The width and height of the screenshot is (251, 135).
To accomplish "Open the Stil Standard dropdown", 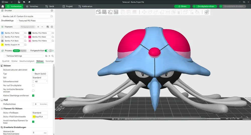I will (40, 77).
